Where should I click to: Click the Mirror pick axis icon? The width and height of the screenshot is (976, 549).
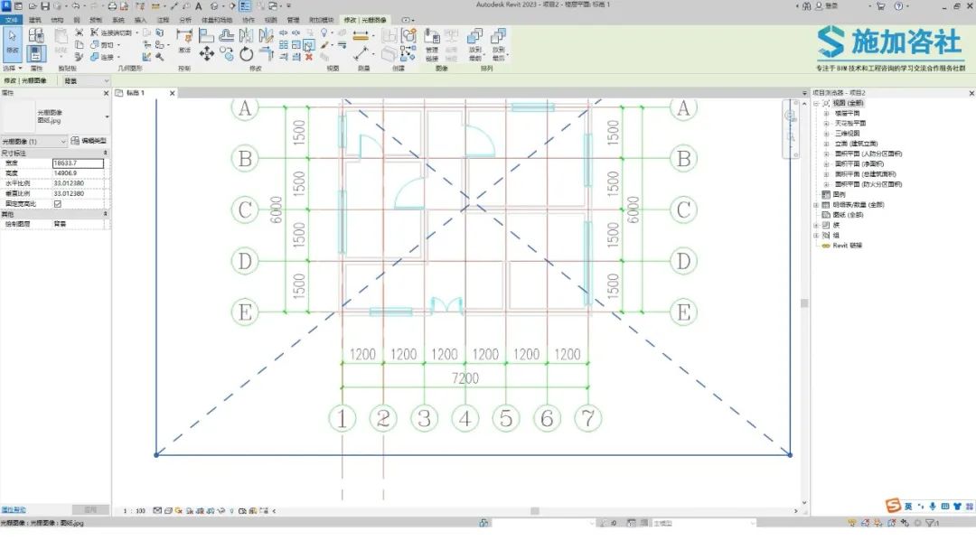247,35
